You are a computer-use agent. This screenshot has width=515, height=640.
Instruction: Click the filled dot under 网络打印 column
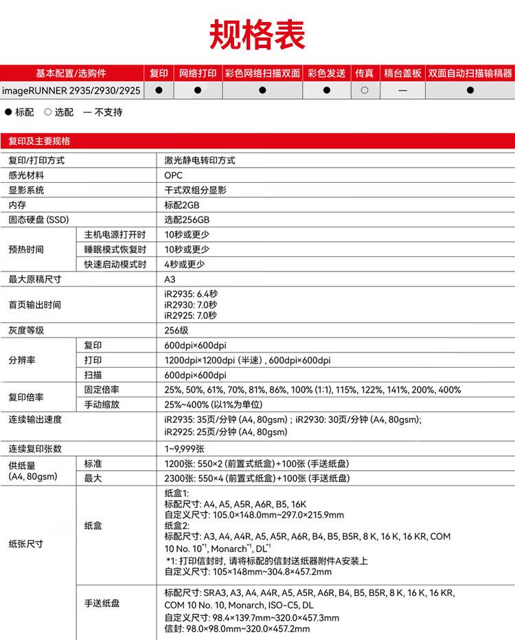pyautogui.click(x=198, y=90)
